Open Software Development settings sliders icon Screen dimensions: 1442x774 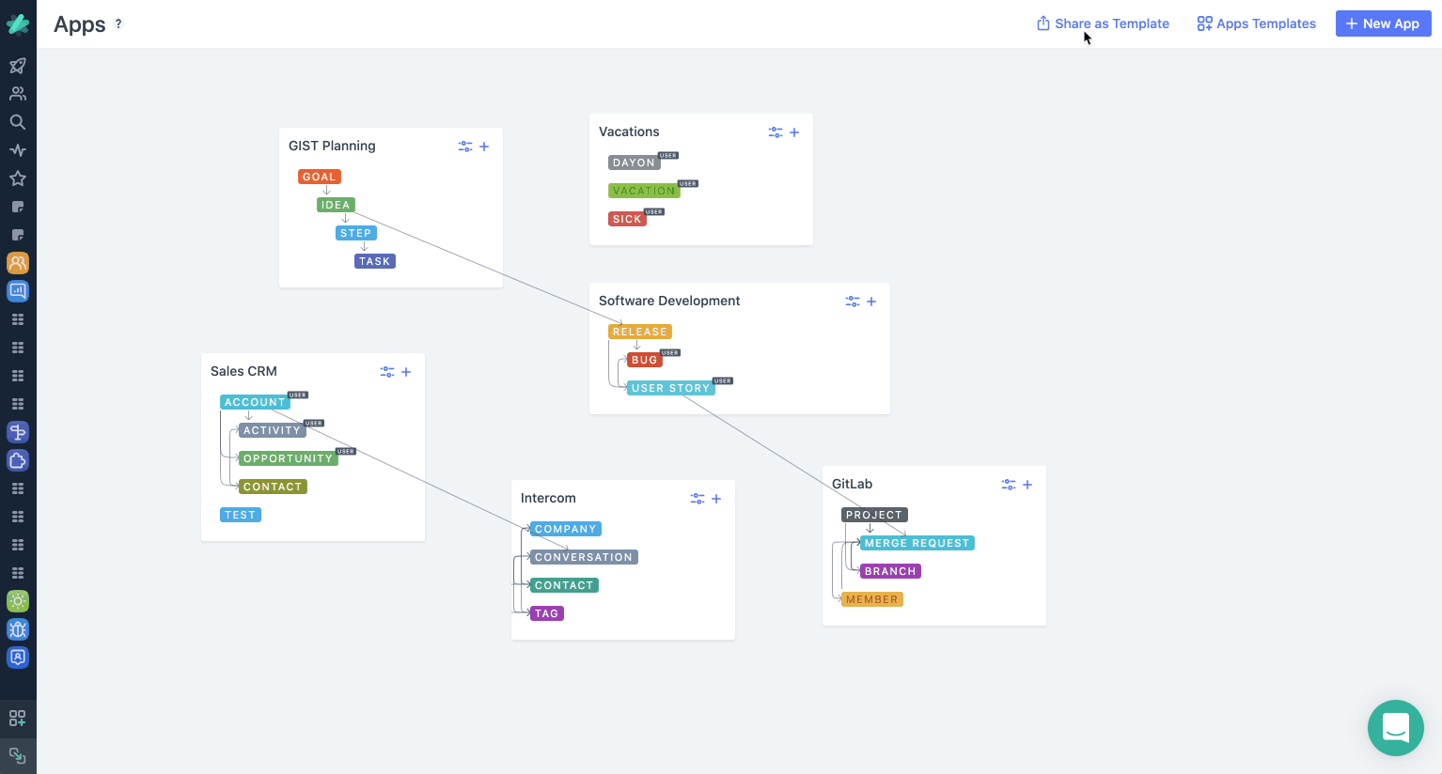[x=852, y=302]
